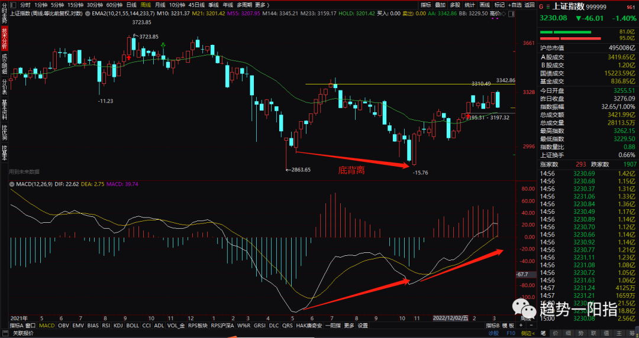Open 多周期 multi-period view
This screenshot has width=639, height=338.
pyautogui.click(x=244, y=5)
